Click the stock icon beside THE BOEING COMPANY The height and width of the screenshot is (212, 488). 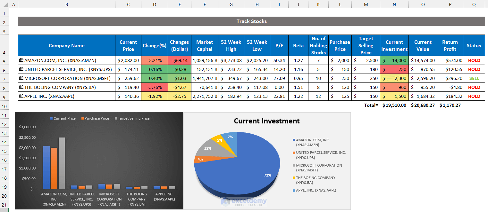coord(21,87)
